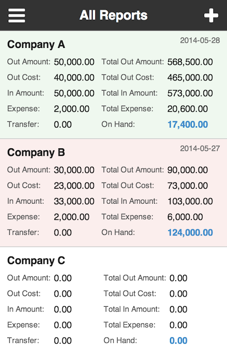The height and width of the screenshot is (352, 227).
Task: Click Company A Total Expense 20,600.00
Action: (x=187, y=109)
